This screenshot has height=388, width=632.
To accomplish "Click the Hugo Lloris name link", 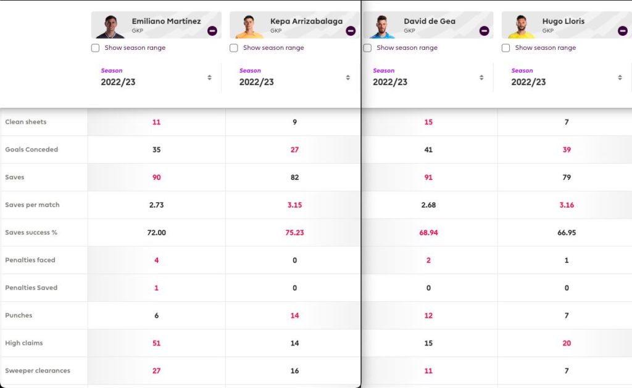I will (563, 22).
